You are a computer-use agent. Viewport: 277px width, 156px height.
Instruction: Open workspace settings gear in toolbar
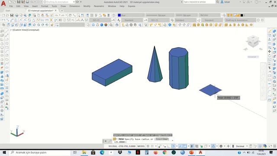pyautogui.click(x=258, y=20)
